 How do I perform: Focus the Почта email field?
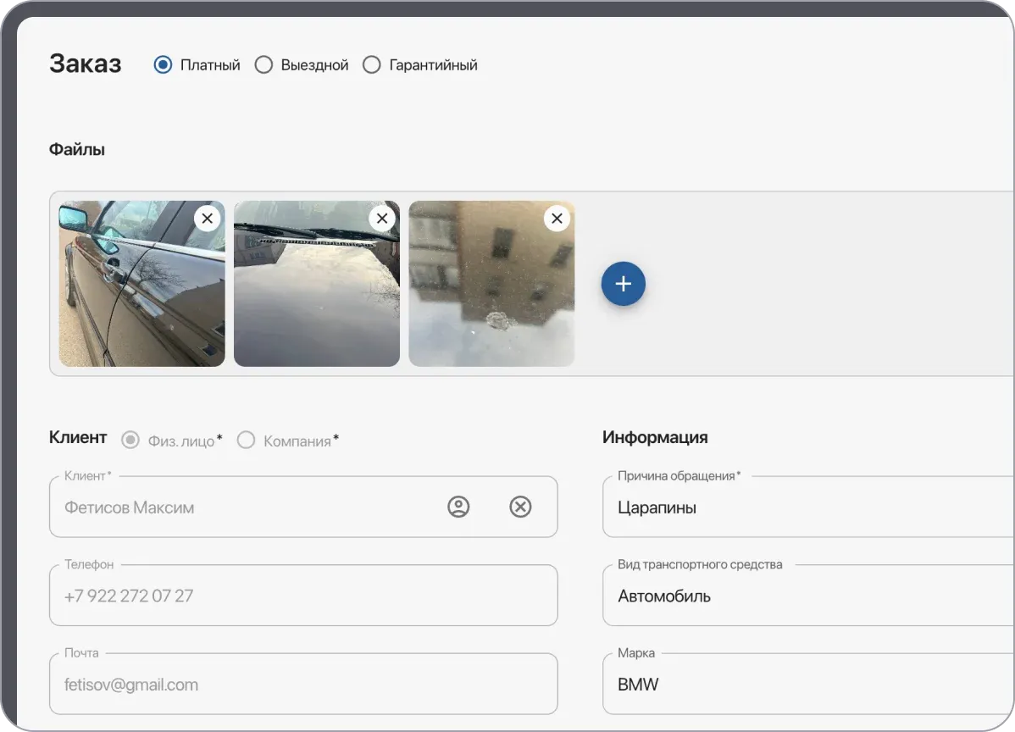303,685
